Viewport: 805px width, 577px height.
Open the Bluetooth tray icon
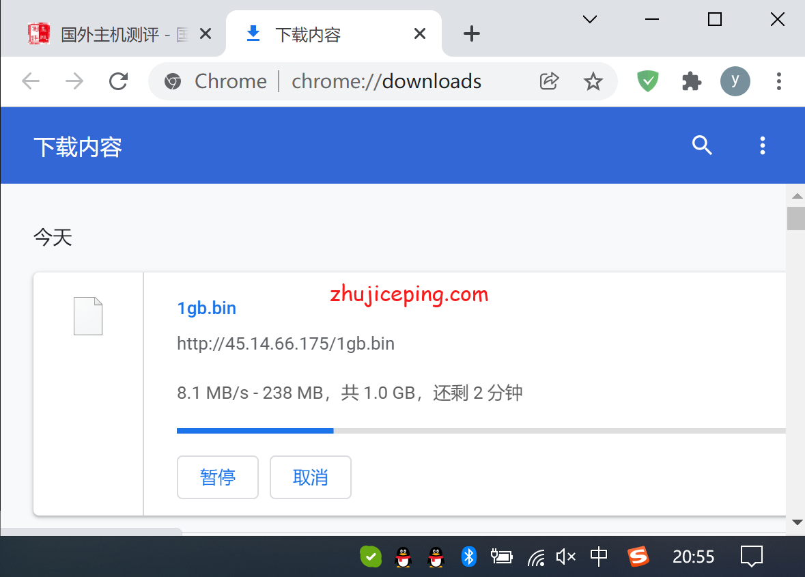(x=468, y=557)
